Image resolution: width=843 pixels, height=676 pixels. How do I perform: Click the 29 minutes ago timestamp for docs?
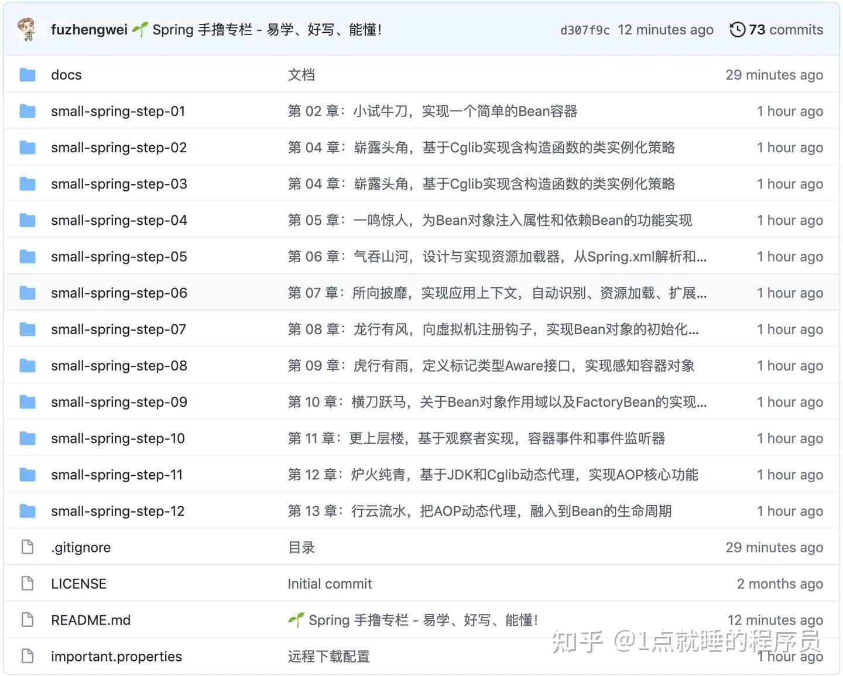(x=774, y=74)
